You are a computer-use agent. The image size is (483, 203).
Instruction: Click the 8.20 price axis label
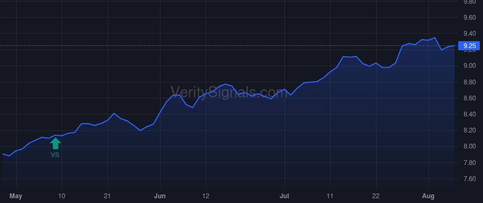tap(470, 131)
